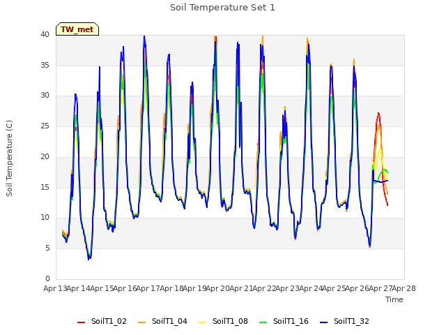446x335 pixels.
Task: Click the red SoilT1_02 legend swatch
Action: [x=81, y=322]
